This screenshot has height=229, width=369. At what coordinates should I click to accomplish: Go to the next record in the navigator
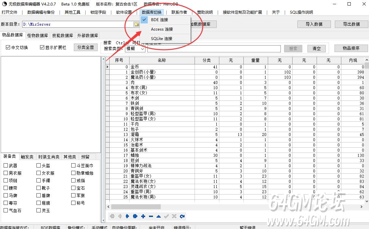point(127,216)
